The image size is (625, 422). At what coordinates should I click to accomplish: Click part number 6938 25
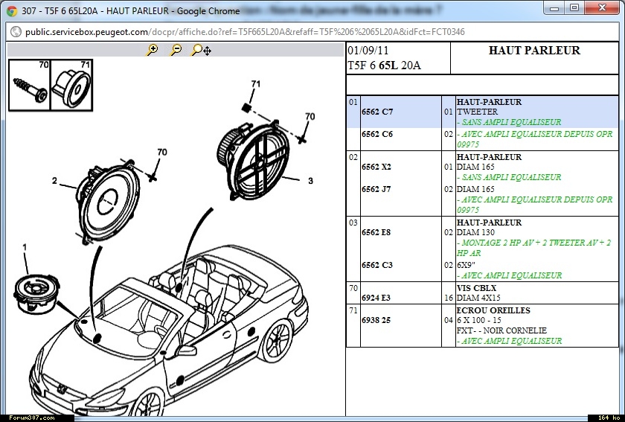pyautogui.click(x=376, y=320)
